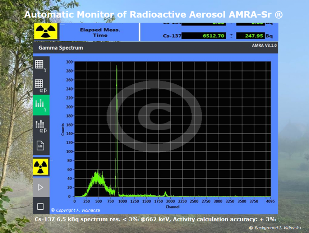The width and height of the screenshot is (309, 233).
Task: Click the Copyright F. Vicinanza text
Action: coord(75,210)
